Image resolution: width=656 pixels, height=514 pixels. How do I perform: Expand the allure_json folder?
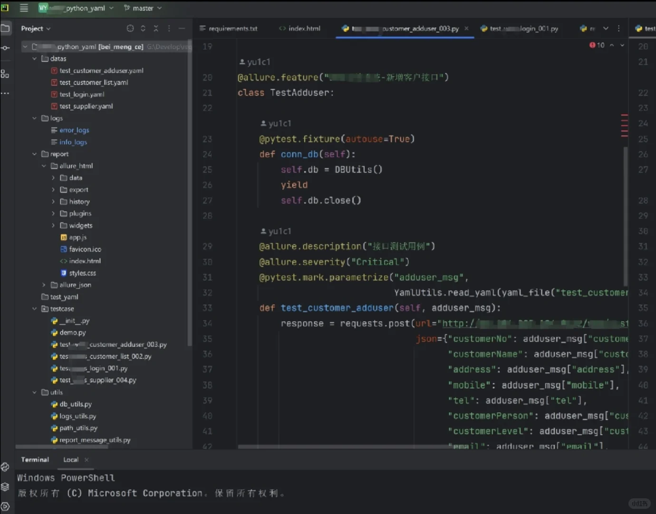click(x=44, y=285)
